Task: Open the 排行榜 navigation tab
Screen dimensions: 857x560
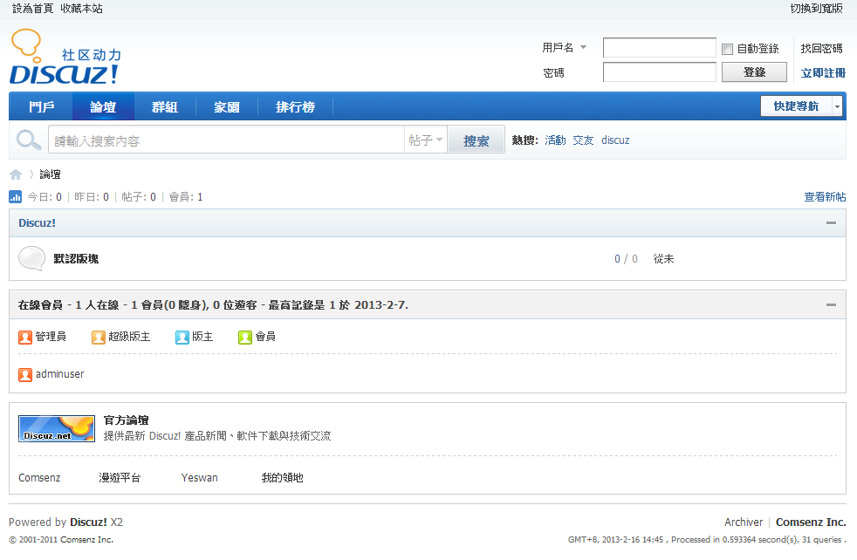Action: (x=295, y=106)
